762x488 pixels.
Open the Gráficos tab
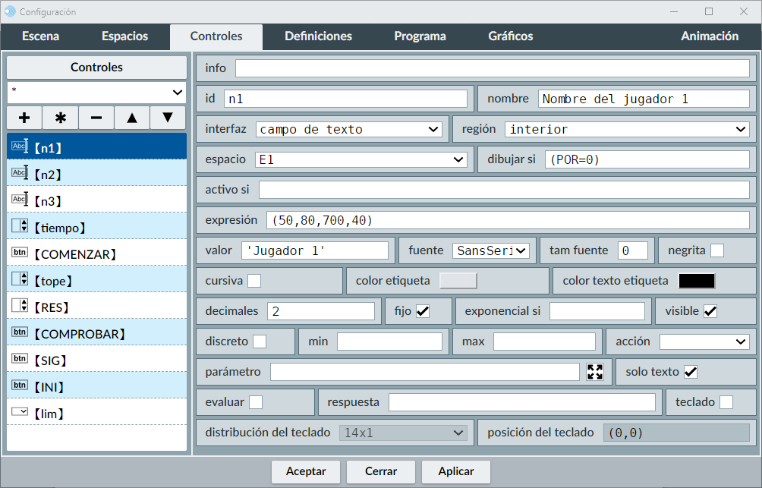pos(510,36)
